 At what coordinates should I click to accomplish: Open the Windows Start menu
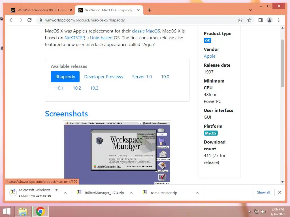[7, 211]
